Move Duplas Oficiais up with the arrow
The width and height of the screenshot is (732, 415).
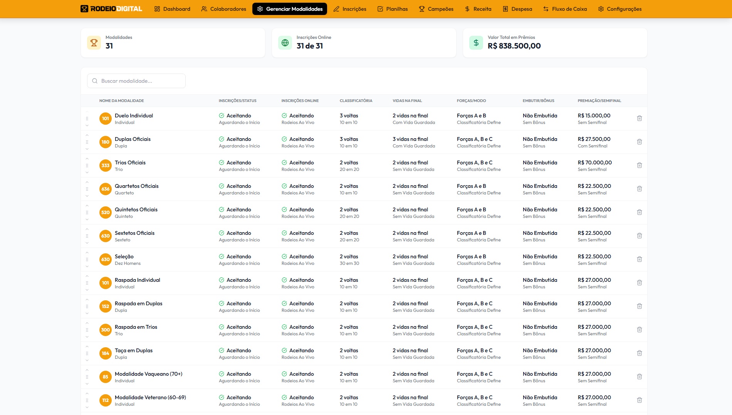pyautogui.click(x=87, y=135)
